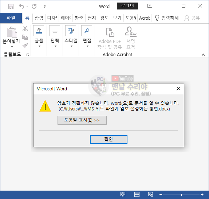Click the Save icon in quick access toolbar
Image resolution: width=209 pixels, height=199 pixels.
[x=11, y=6]
